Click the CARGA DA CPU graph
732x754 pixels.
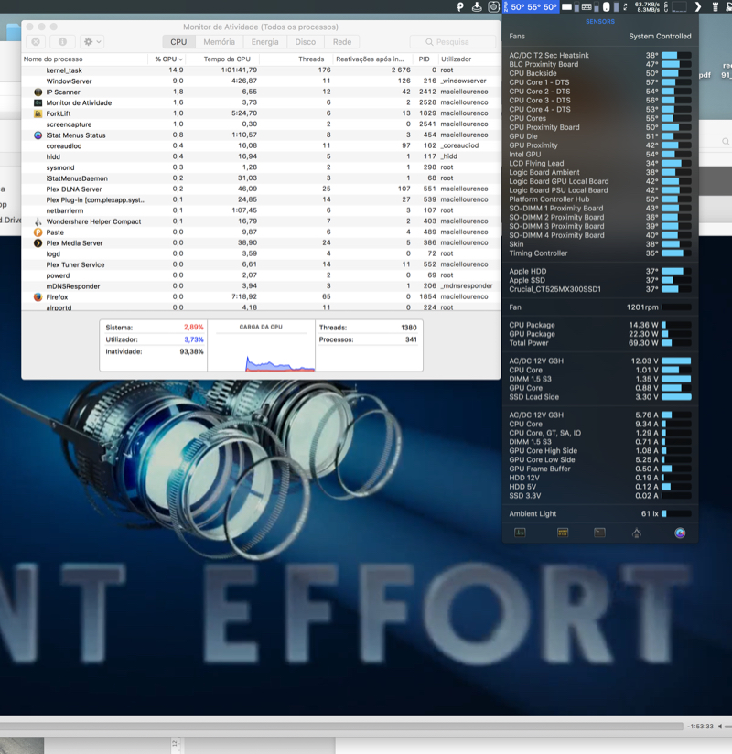pyautogui.click(x=261, y=346)
